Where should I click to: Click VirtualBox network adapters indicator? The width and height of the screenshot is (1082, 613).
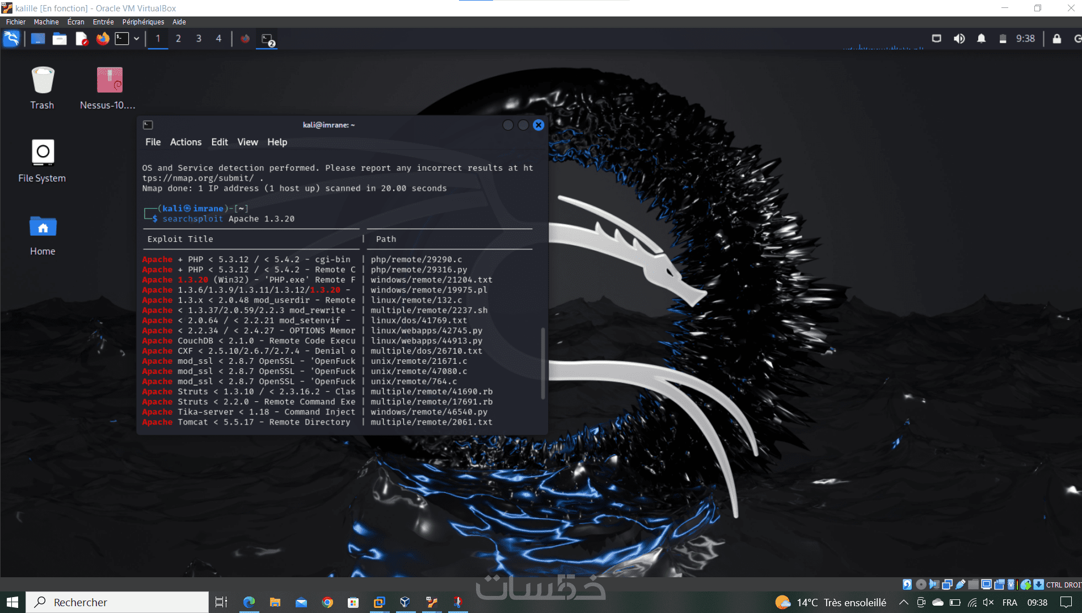click(947, 584)
